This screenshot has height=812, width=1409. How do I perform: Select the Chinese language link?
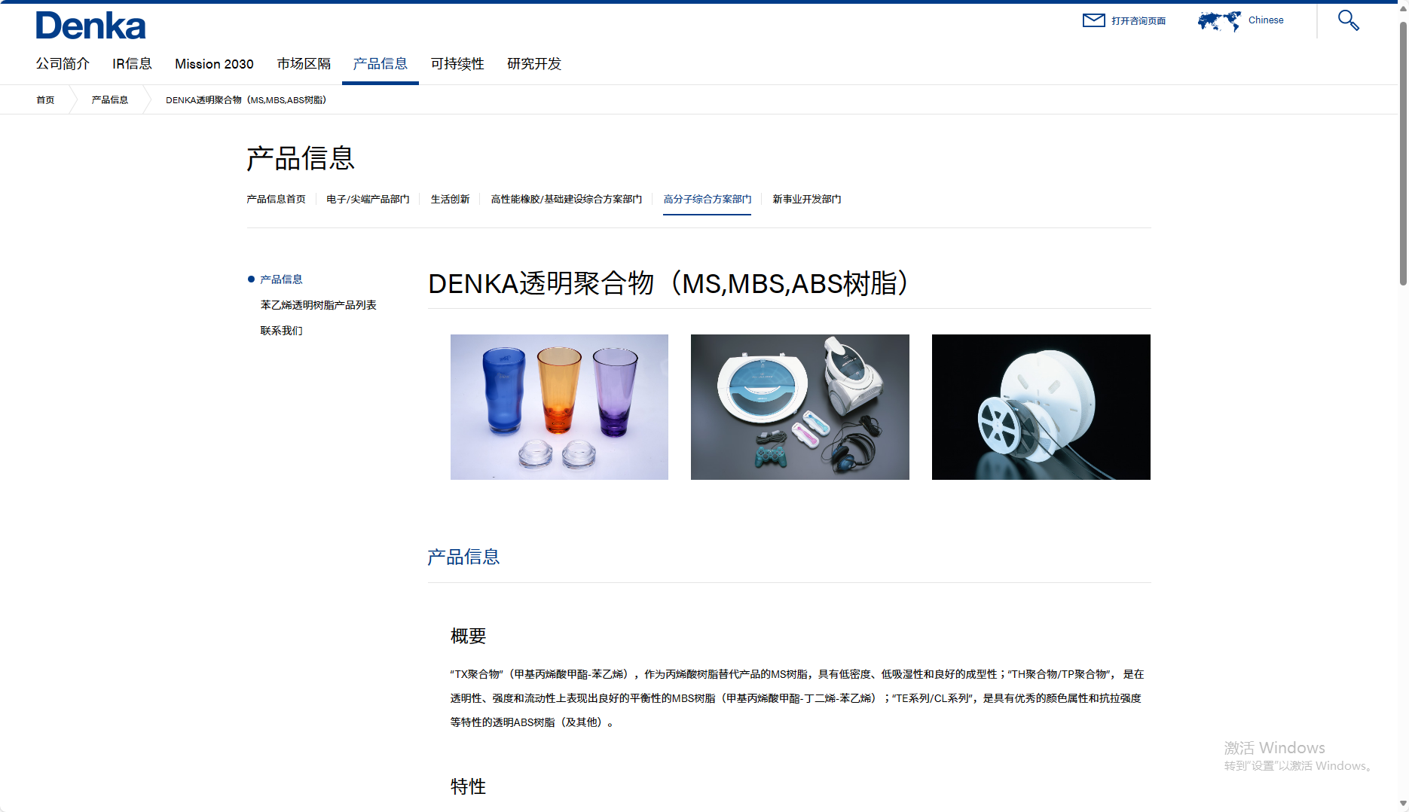click(1266, 20)
